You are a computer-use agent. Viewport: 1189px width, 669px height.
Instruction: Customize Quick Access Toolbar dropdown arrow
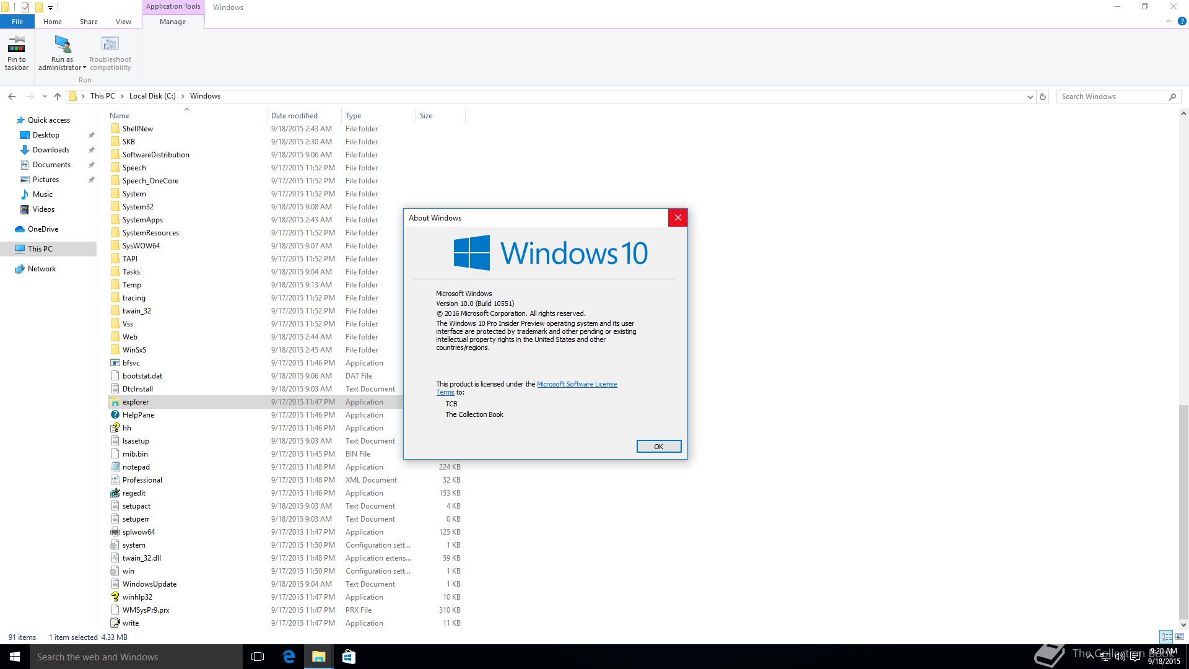[x=50, y=7]
